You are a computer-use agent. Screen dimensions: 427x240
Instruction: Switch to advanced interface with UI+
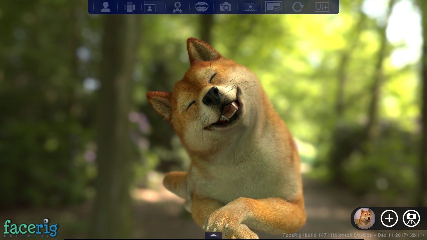[x=322, y=7]
